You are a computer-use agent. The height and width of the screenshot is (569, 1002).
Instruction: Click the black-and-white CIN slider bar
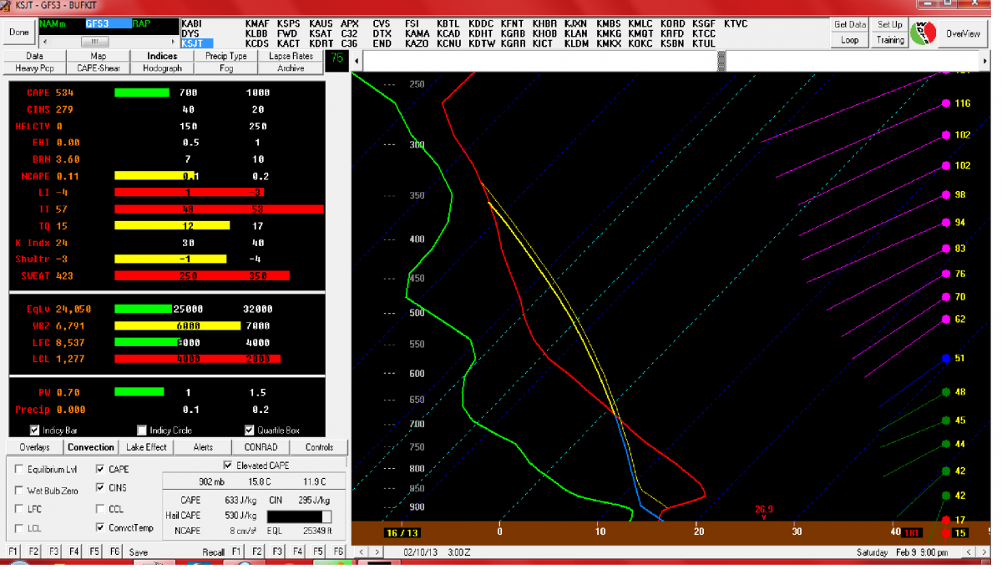point(299,516)
